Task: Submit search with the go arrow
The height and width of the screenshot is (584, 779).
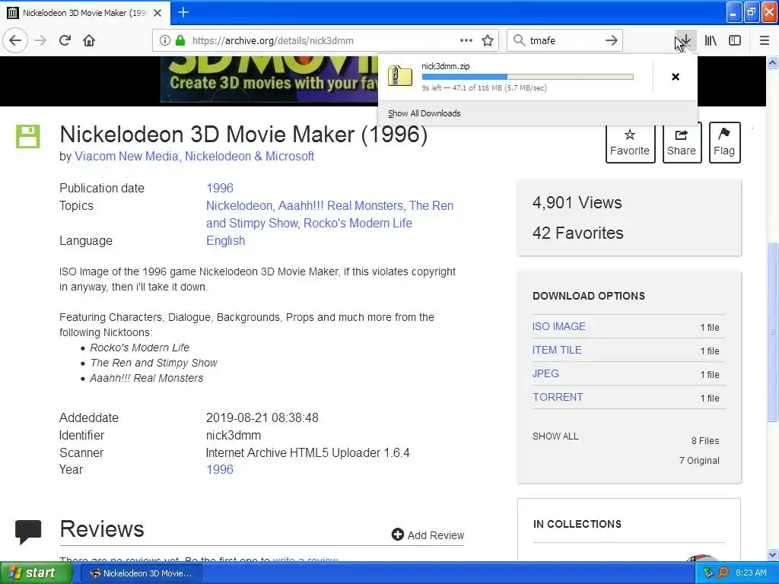Action: [612, 41]
